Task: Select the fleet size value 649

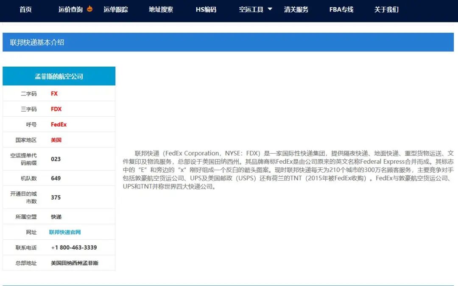Action: pos(56,178)
